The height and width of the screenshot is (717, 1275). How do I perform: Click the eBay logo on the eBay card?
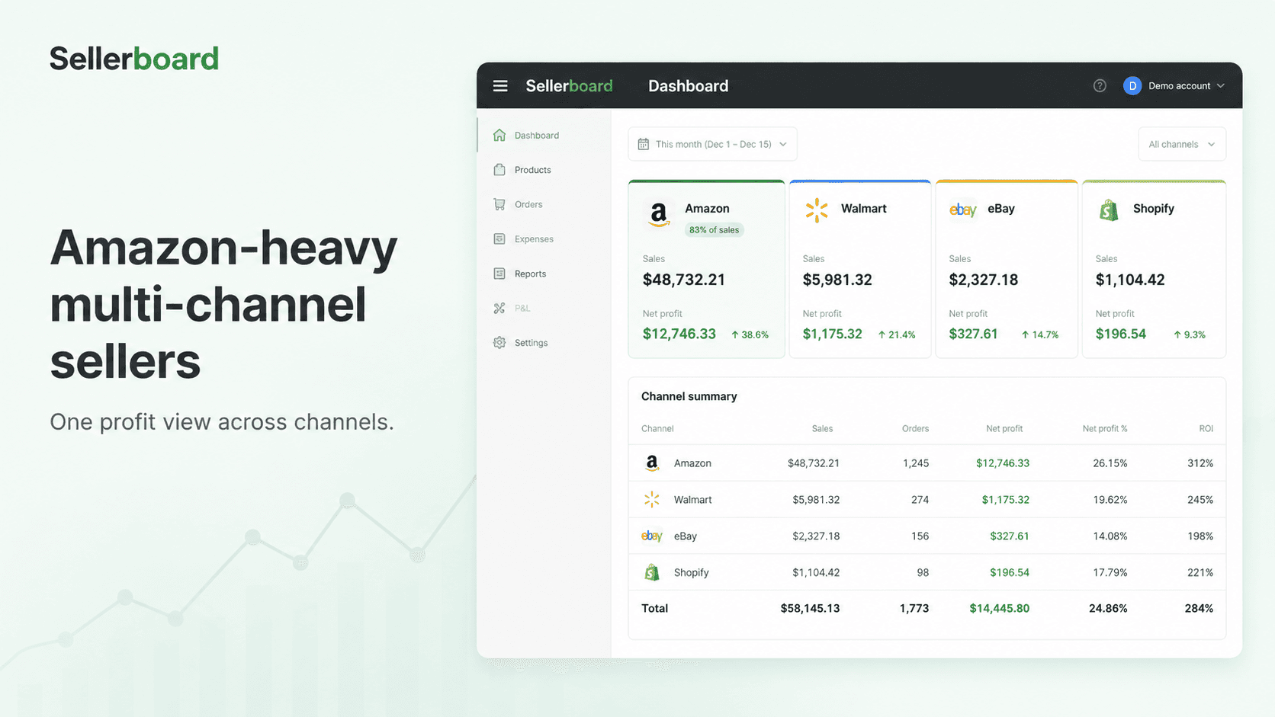963,210
